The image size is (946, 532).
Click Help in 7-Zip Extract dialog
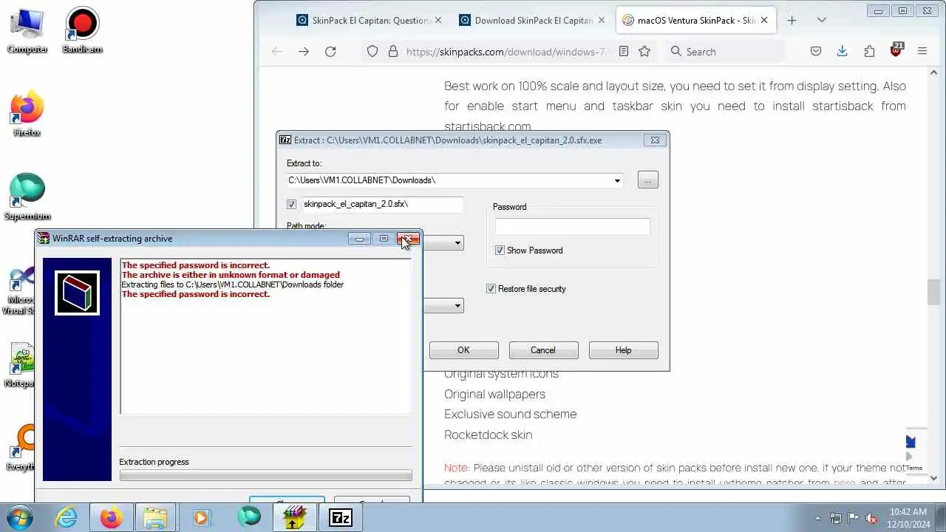tap(623, 350)
